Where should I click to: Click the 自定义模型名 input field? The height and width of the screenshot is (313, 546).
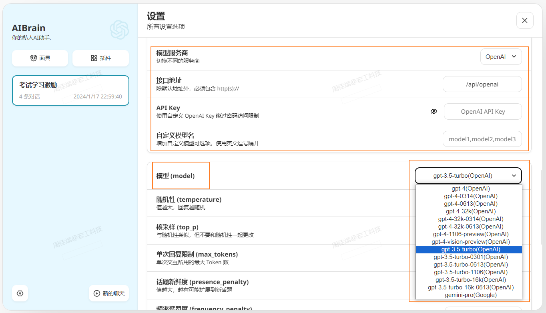coord(482,139)
